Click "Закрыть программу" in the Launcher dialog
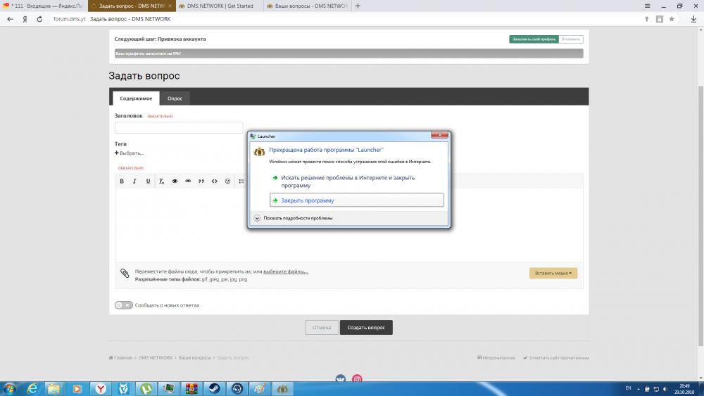 coord(356,200)
